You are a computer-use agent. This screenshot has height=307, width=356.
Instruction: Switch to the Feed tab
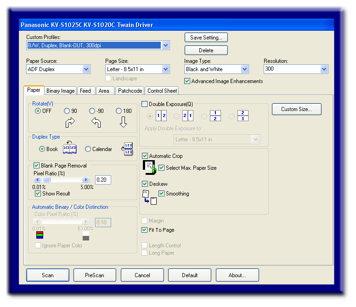tap(85, 91)
